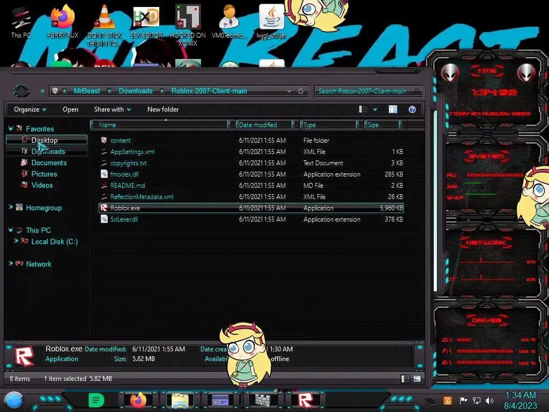Screen dimensions: 549x412
Task: Open the lwjgl_util.jar desktop file
Action: (271, 21)
